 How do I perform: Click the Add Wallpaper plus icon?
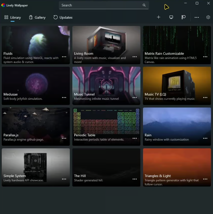(158, 17)
